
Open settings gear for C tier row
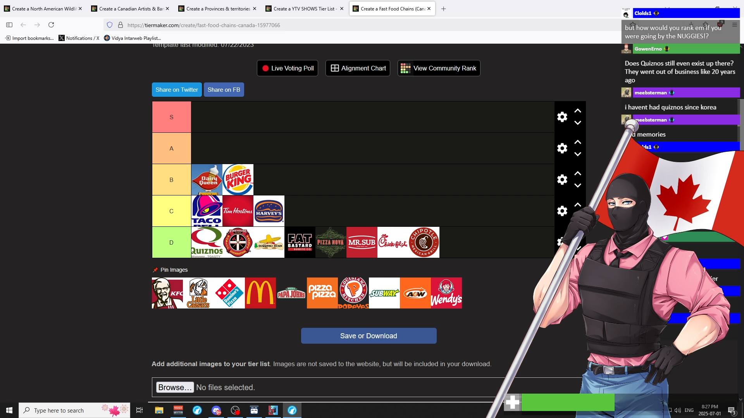click(562, 211)
